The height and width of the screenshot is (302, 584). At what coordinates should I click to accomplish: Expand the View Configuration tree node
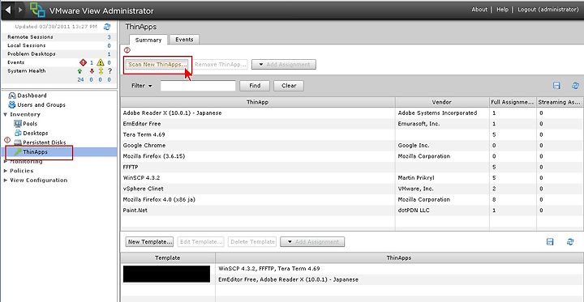point(5,180)
